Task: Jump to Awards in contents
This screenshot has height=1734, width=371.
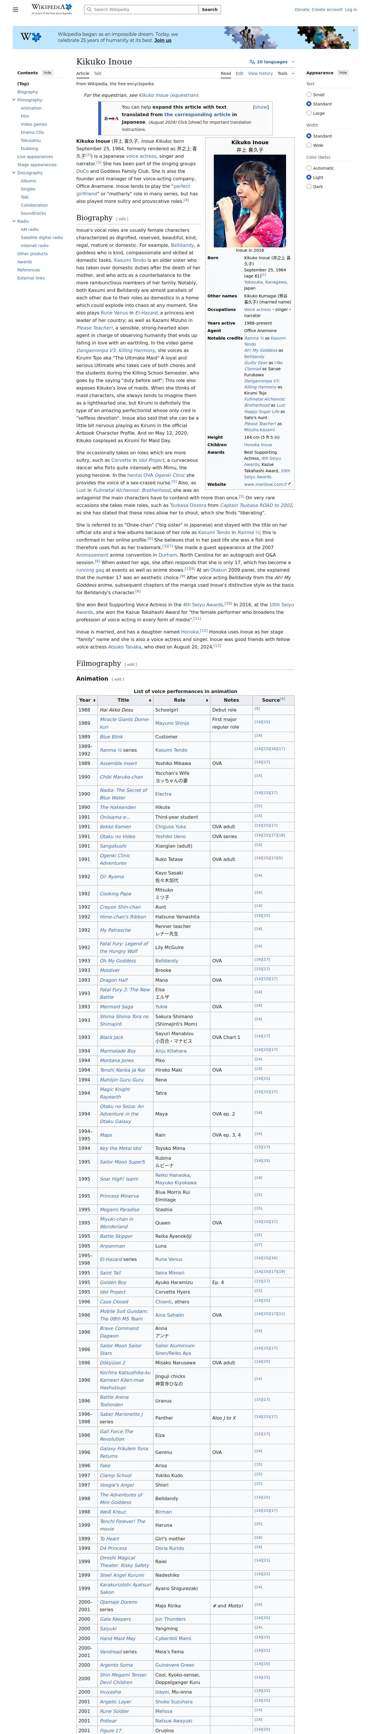Action: coord(25,262)
